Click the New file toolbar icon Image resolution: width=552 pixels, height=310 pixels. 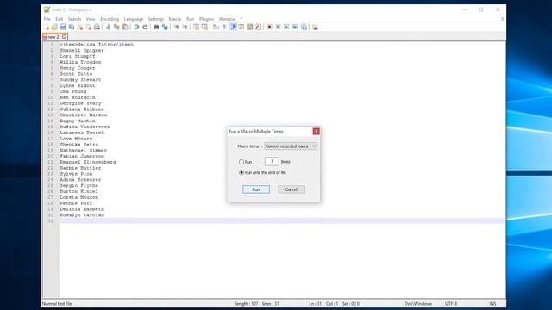[47, 27]
